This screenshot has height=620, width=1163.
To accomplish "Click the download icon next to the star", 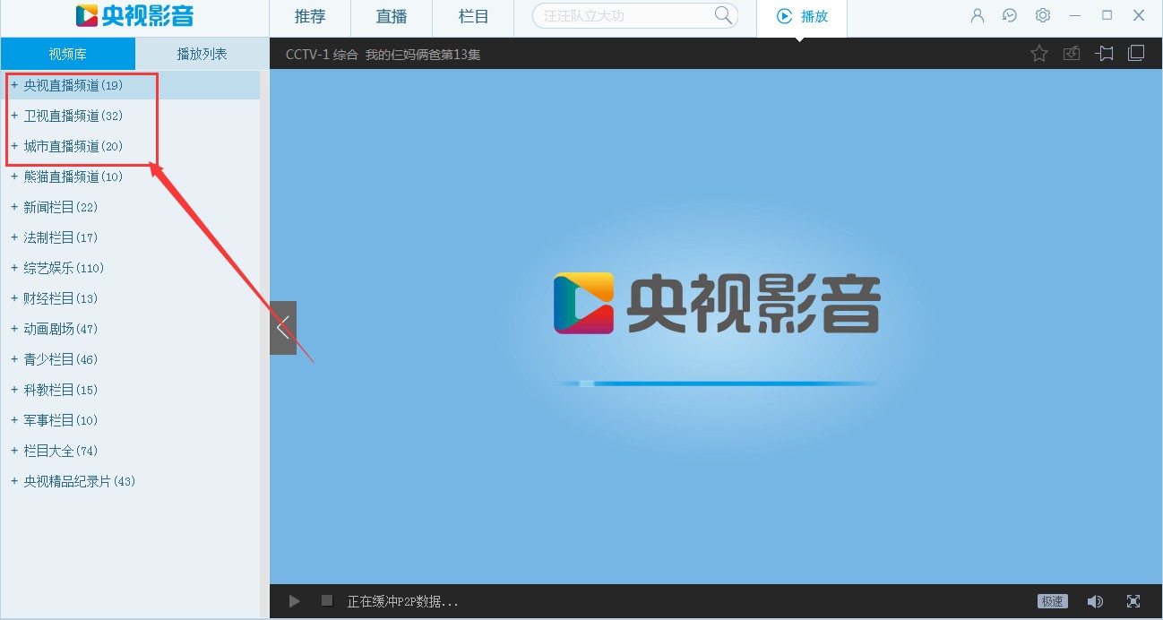I will (1072, 54).
